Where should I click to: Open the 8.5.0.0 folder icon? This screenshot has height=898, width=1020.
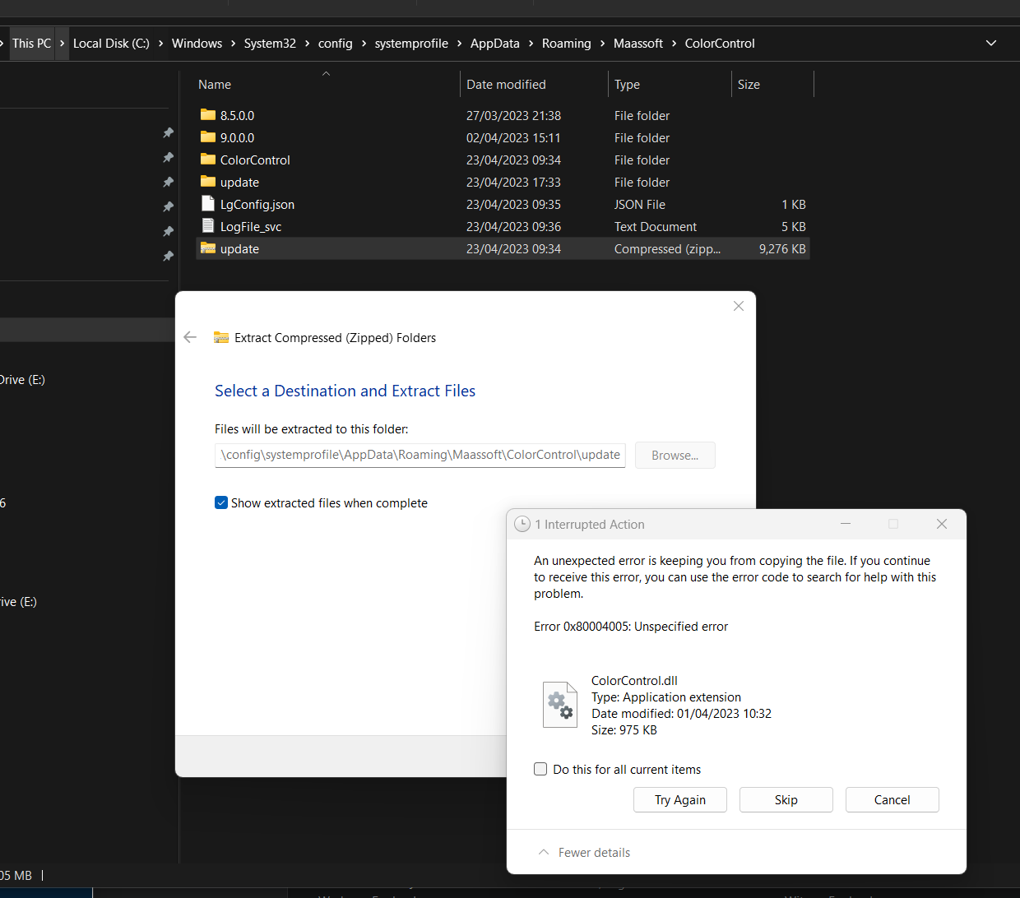coord(207,115)
